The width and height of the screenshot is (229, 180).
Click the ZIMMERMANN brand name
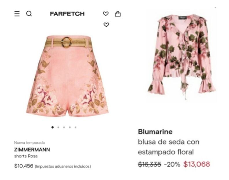click(x=32, y=150)
